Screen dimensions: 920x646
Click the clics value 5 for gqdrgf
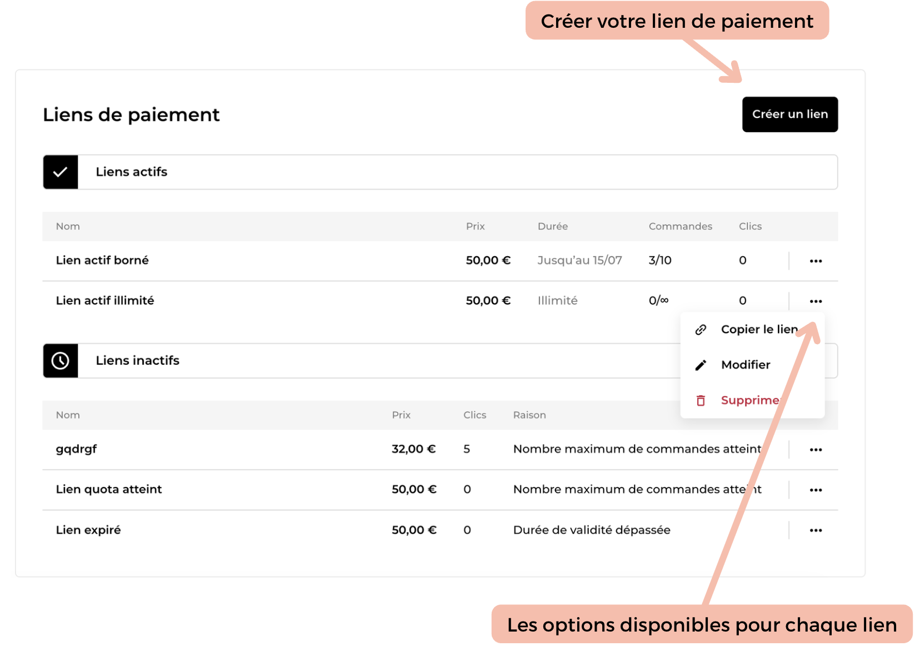[x=467, y=449]
